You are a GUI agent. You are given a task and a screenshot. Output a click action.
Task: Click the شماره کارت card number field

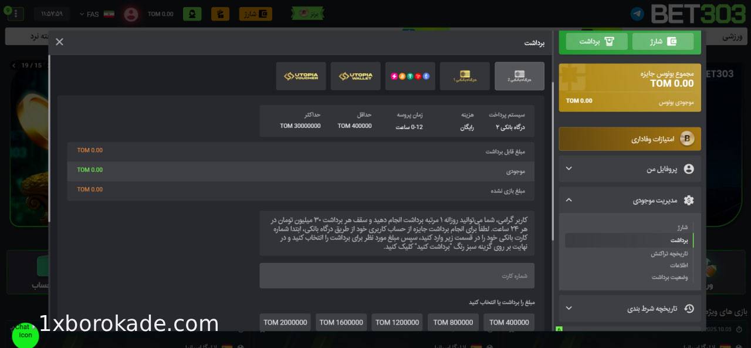(397, 276)
